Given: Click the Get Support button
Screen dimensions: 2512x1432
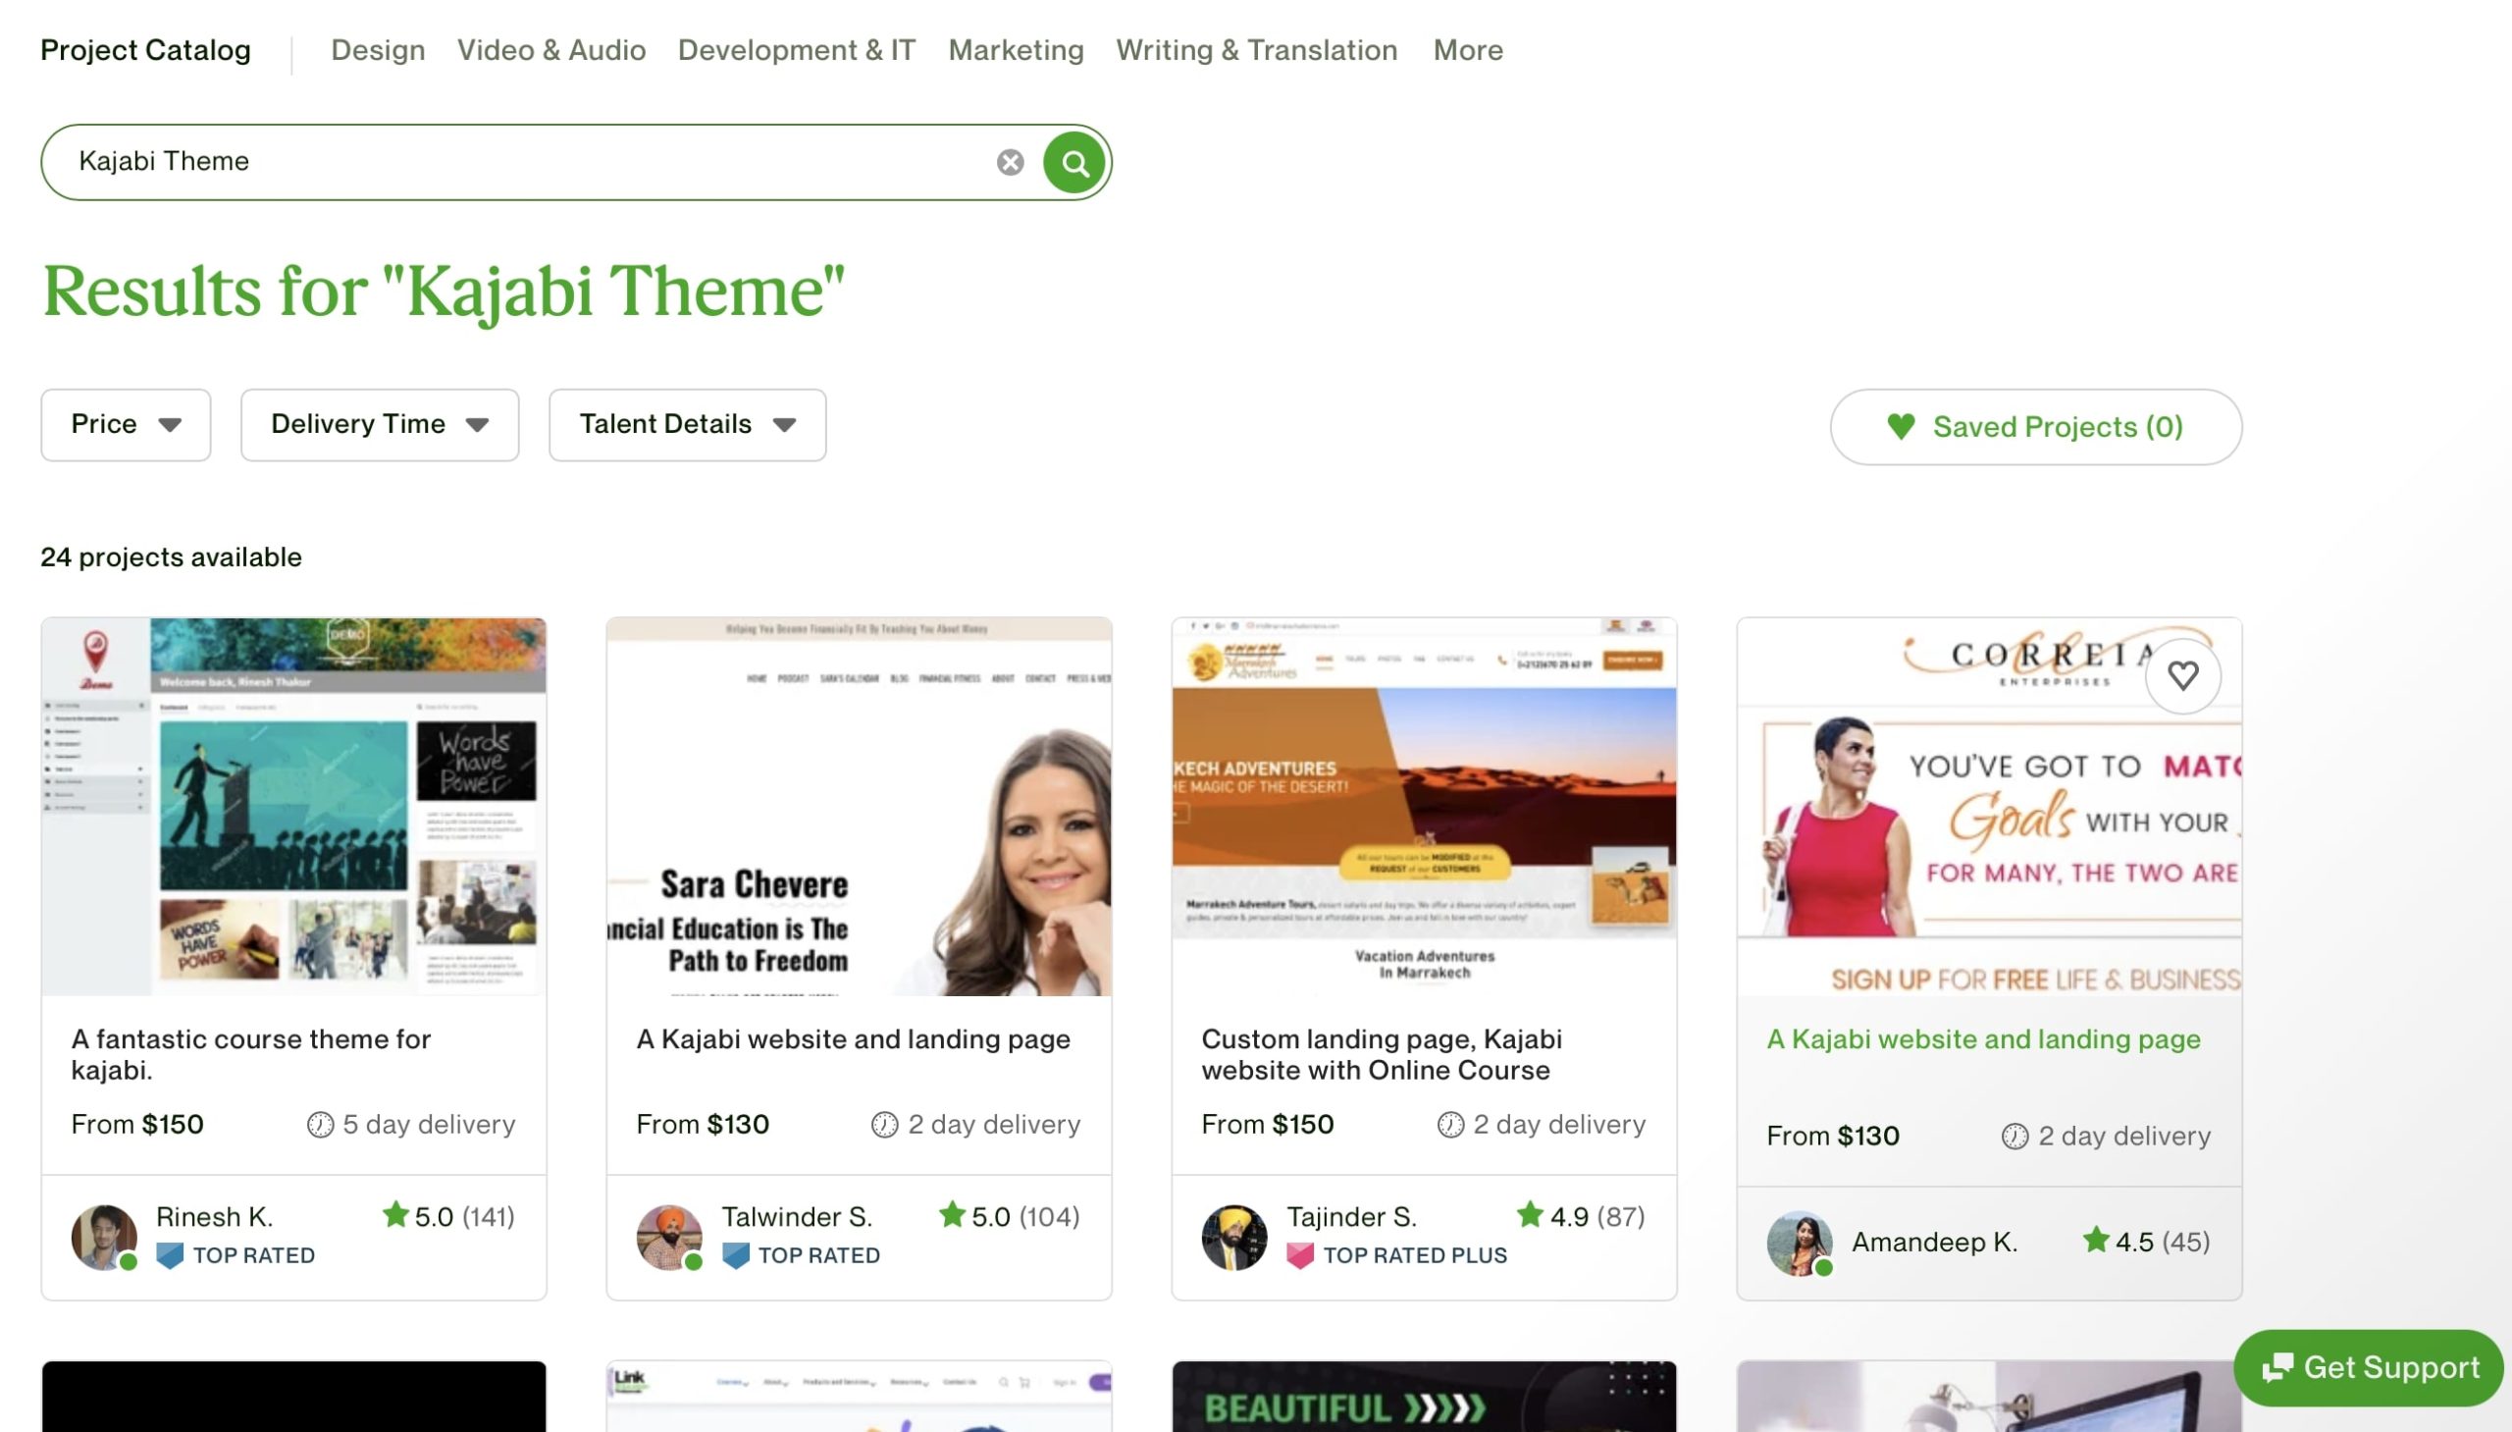Looking at the screenshot, I should pos(2368,1367).
